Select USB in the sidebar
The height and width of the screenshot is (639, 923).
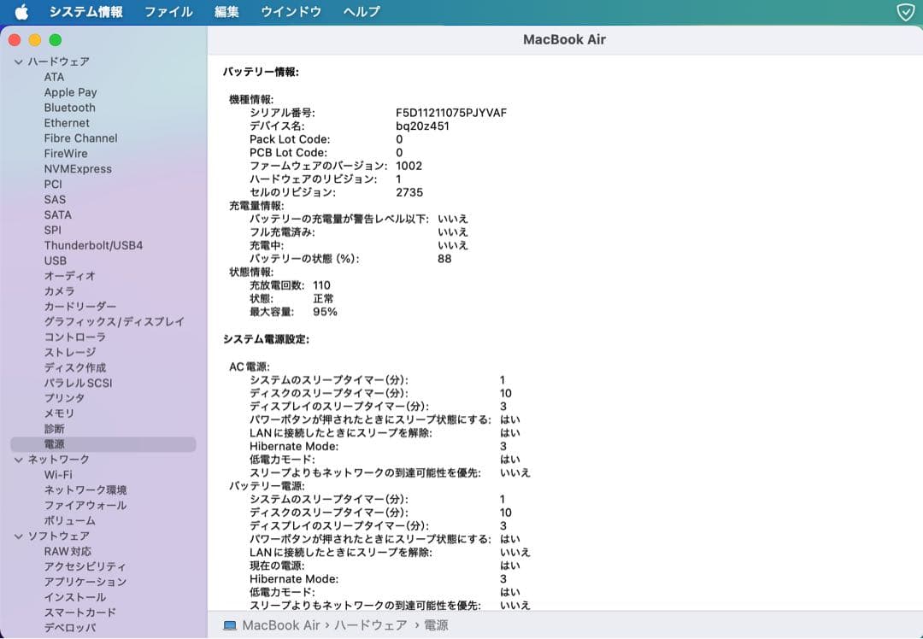coord(56,261)
